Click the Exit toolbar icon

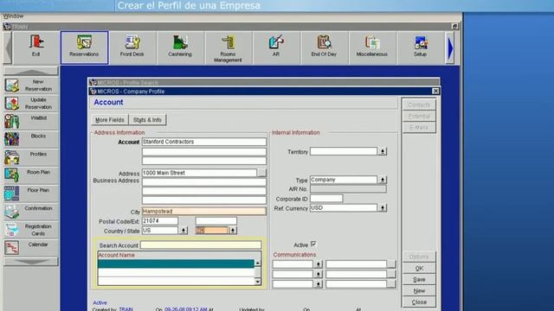(x=36, y=48)
